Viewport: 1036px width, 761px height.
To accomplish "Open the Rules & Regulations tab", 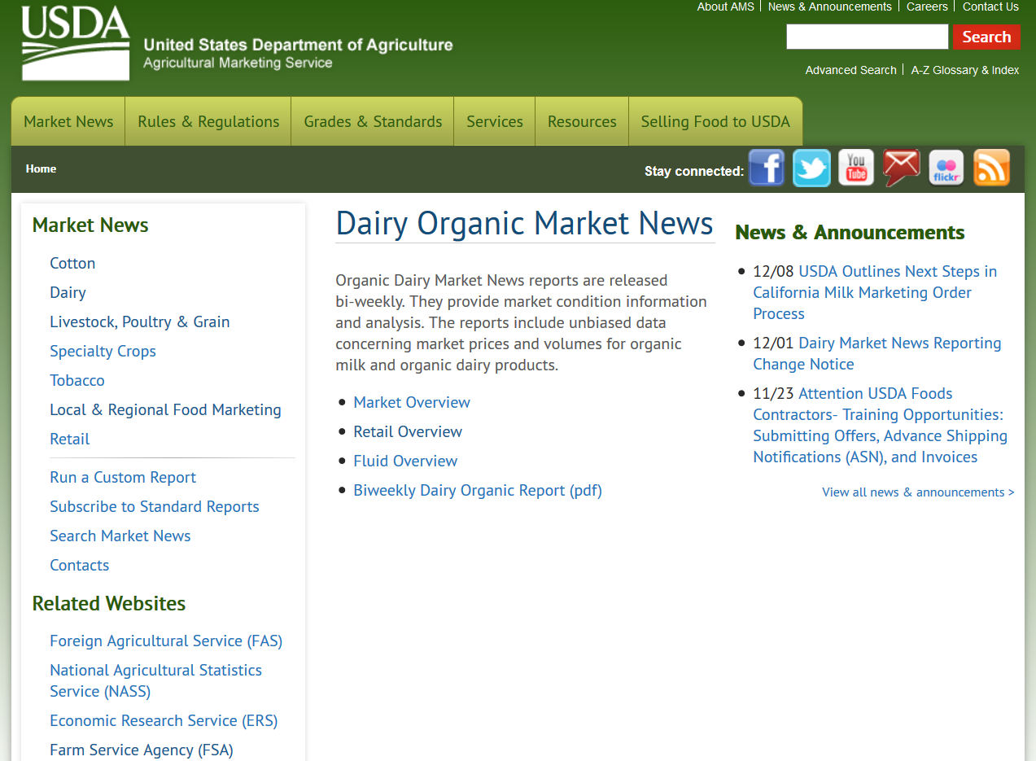I will click(208, 121).
